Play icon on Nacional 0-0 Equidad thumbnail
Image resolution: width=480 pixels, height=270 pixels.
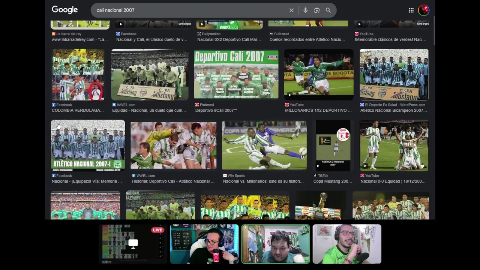tap(365, 166)
